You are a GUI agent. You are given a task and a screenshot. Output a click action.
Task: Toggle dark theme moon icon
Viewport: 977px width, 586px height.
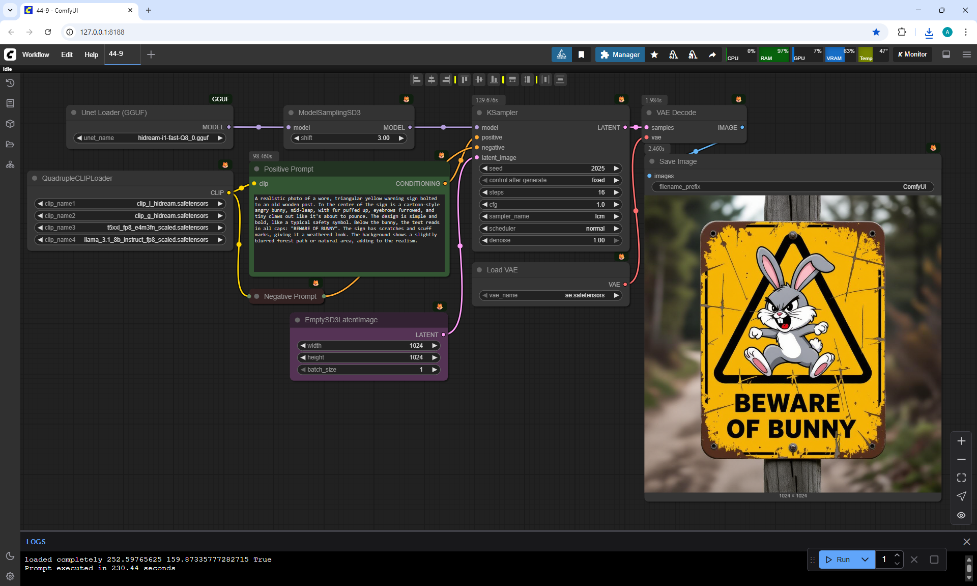10,556
